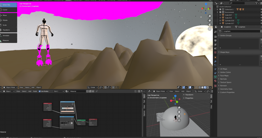Disable the Environment collection checkbox

(x=220, y=12)
